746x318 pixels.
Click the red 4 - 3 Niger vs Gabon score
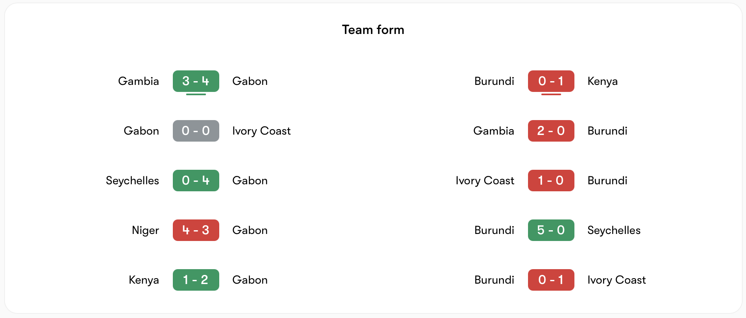[196, 230]
